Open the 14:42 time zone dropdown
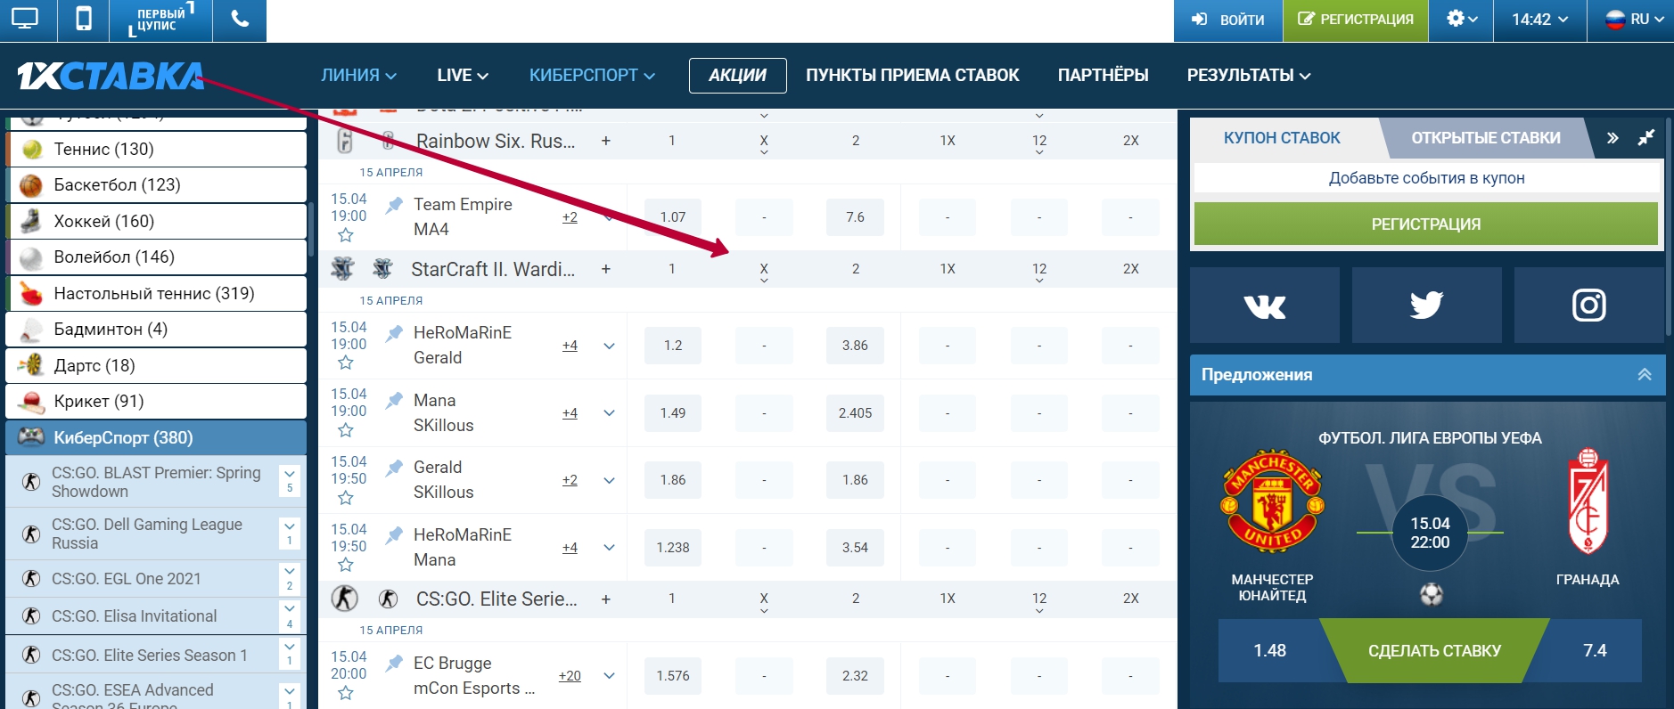1674x709 pixels. 1539,20
